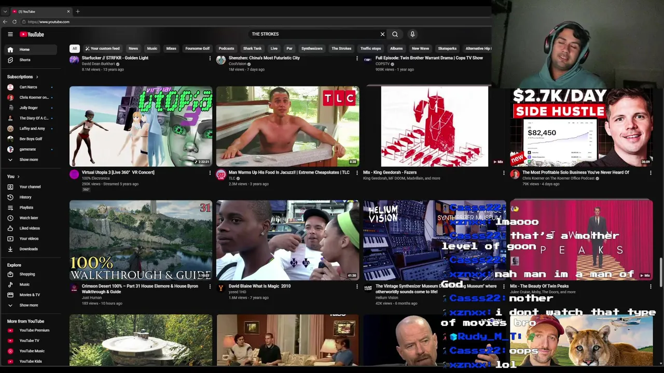
Task: Open Playlists
Action: (31, 208)
